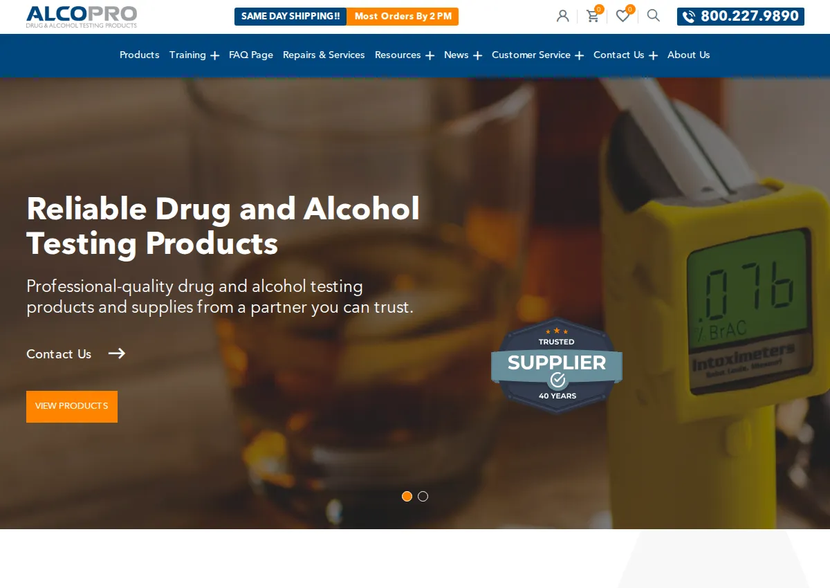Click the Professional-quality drug and alcohol paragraph

tap(220, 296)
